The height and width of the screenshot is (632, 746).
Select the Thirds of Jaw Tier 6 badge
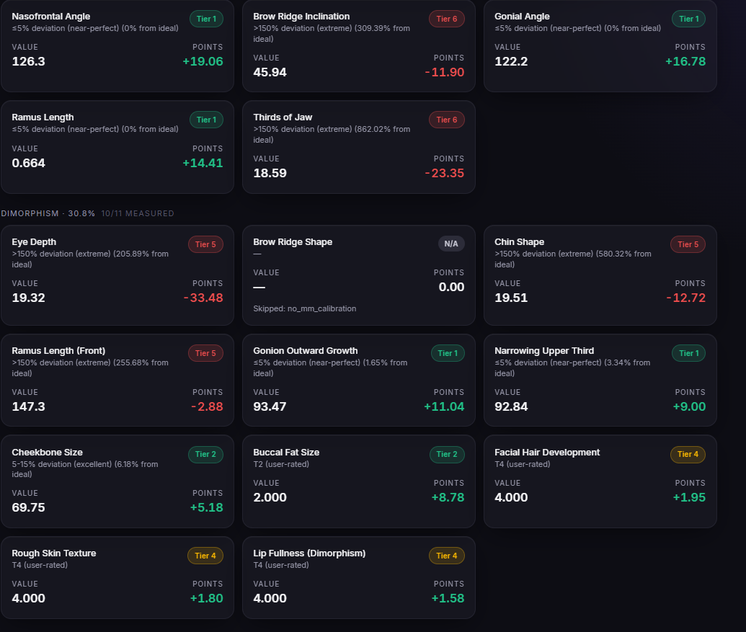pos(447,120)
